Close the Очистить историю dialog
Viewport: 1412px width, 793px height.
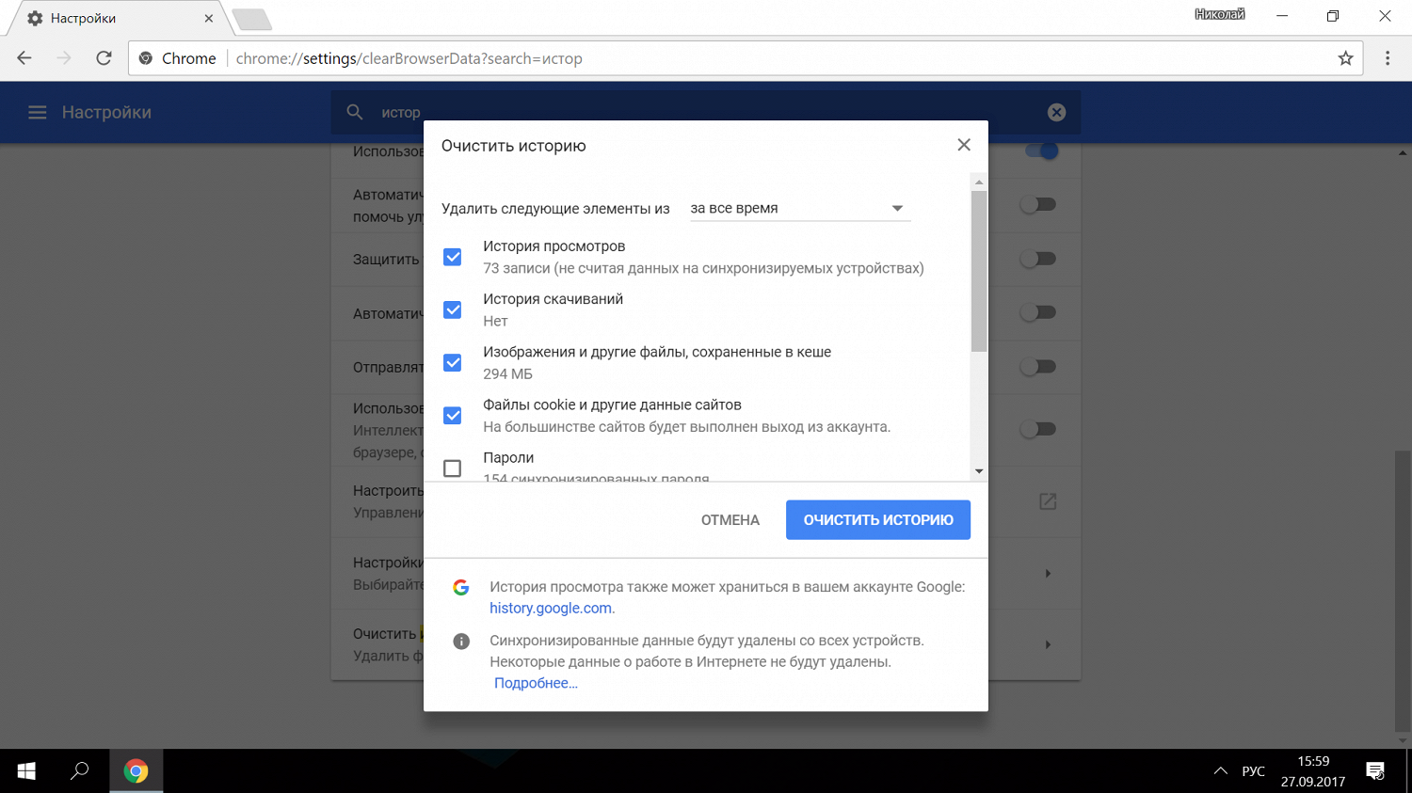coord(963,145)
